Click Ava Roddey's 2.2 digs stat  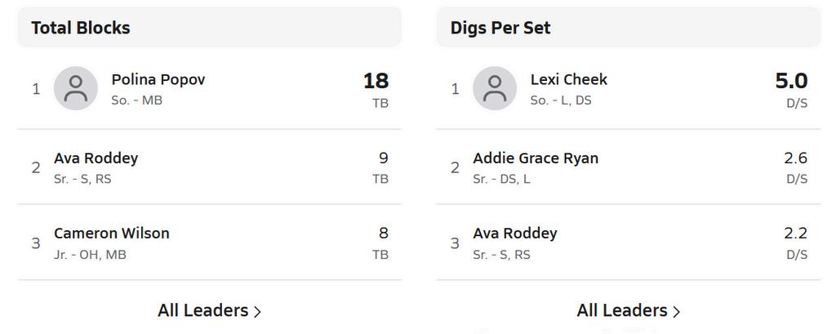pos(795,234)
